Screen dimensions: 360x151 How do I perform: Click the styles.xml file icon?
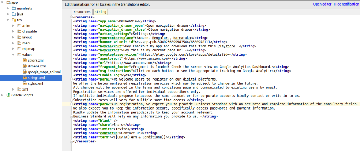[x=25, y=83]
